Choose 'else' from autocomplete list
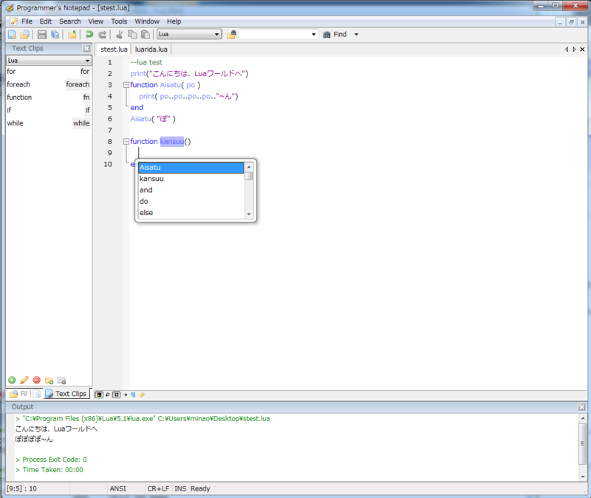This screenshot has width=591, height=498. pos(191,213)
